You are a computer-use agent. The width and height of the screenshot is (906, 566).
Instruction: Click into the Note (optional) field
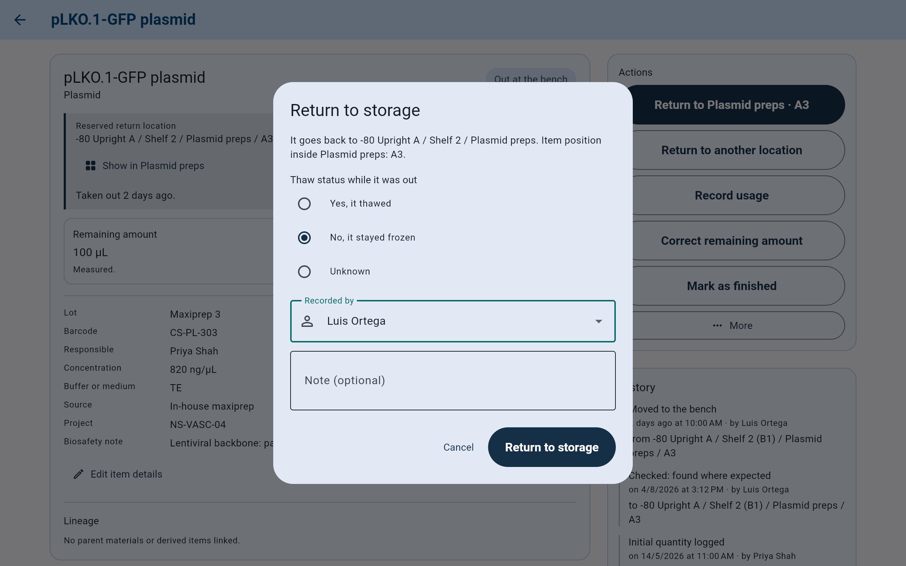(x=453, y=380)
